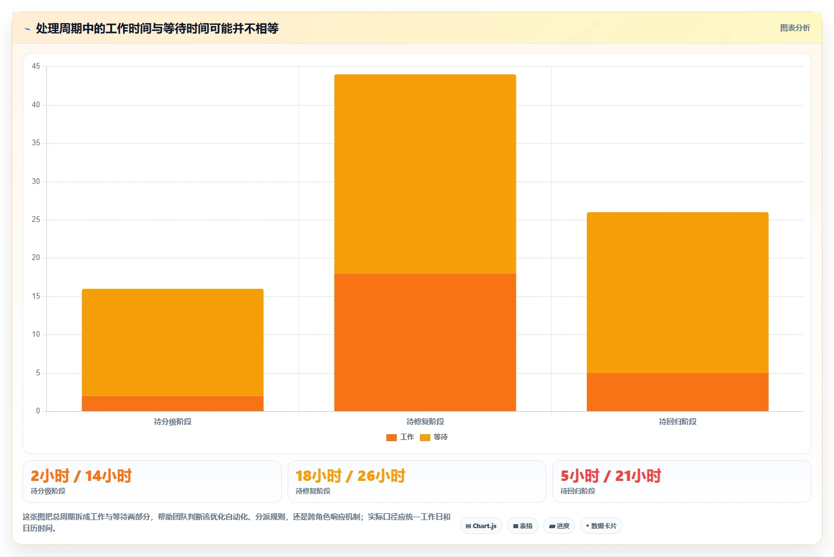Click the y-axis tick label 40
Image resolution: width=834 pixels, height=557 pixels.
36,105
